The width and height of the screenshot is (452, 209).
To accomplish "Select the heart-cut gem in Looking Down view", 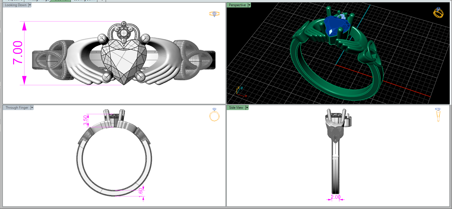I will [124, 62].
